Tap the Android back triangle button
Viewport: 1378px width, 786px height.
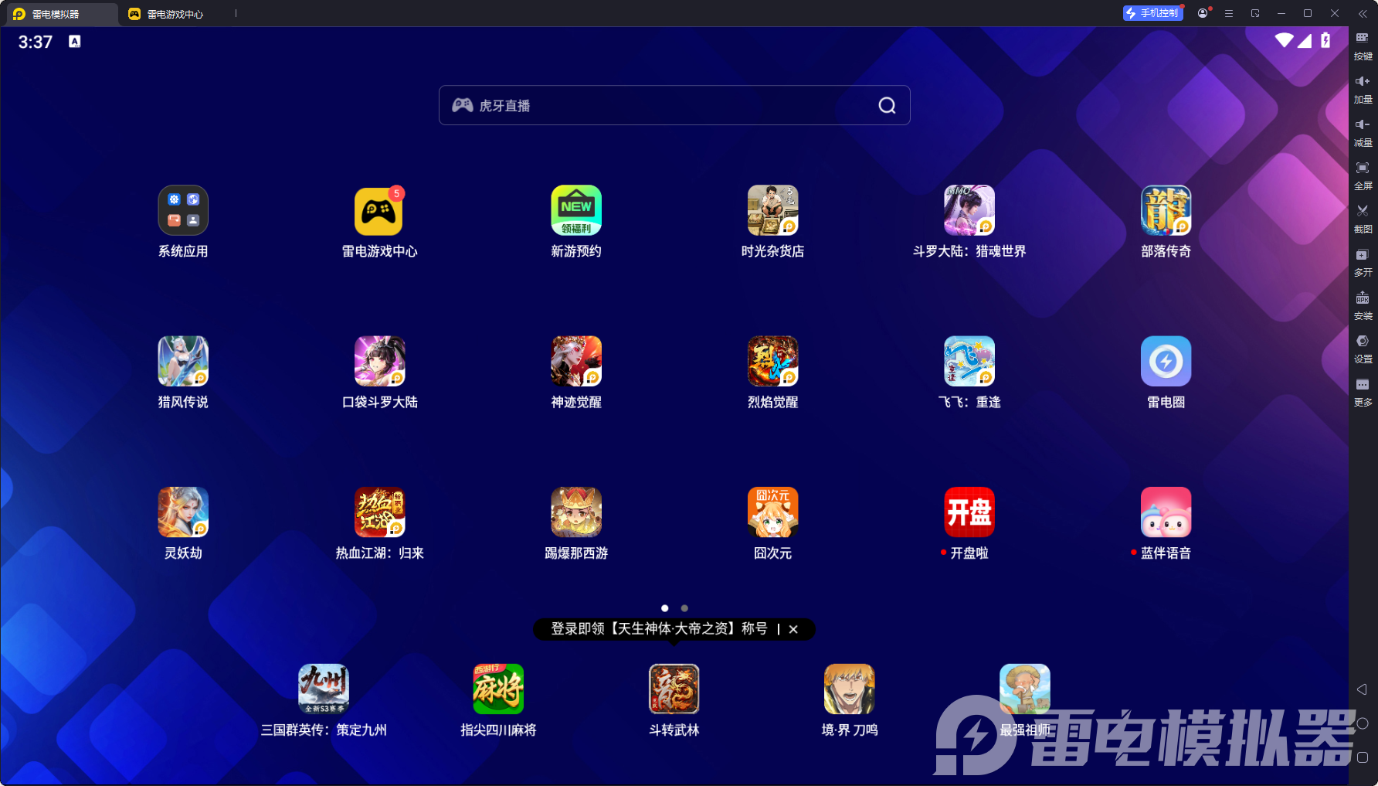[x=1363, y=689]
